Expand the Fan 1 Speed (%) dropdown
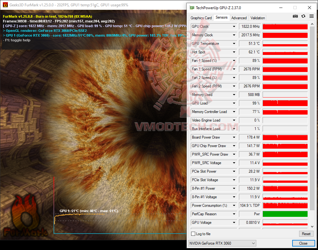The width and height of the screenshot is (318, 250). [234, 61]
